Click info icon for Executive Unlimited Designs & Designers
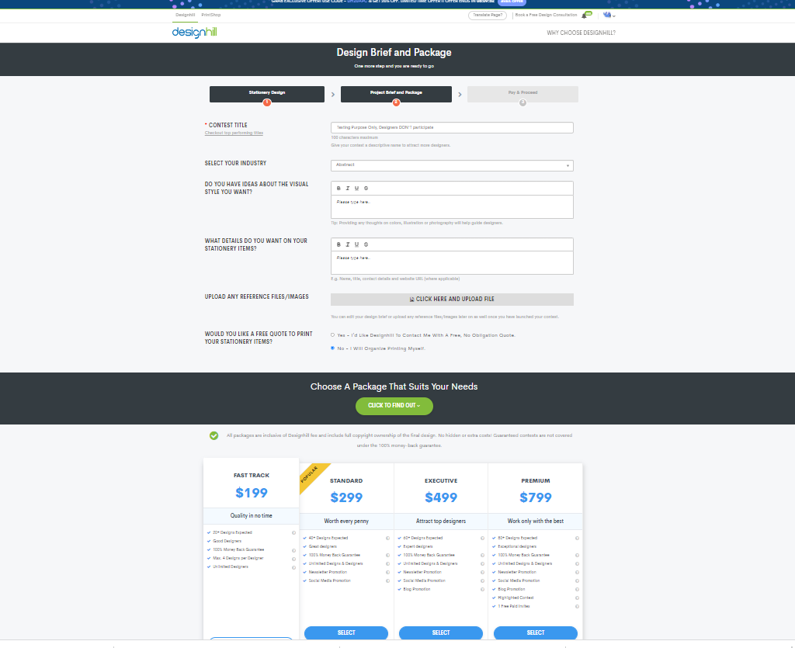 (x=482, y=564)
